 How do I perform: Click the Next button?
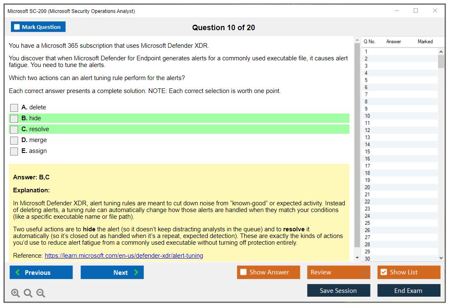(x=112, y=272)
